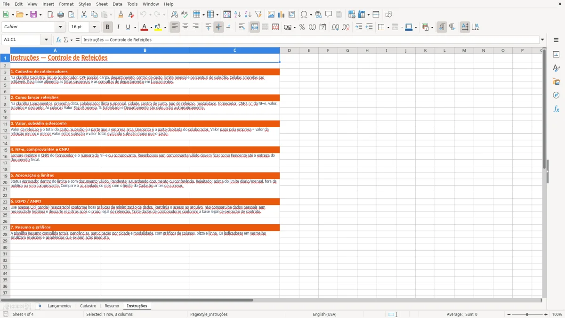565x318 pixels.
Task: Open the Font Color dropdown arrow
Action: tap(151, 27)
